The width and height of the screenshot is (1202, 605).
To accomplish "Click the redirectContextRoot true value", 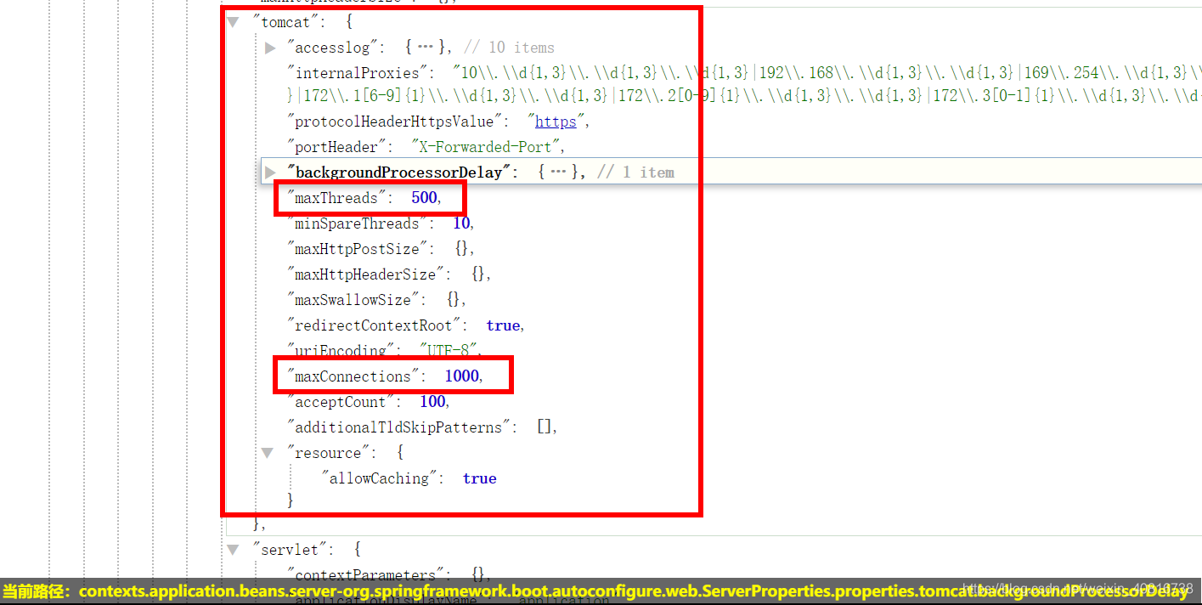I will [x=503, y=325].
